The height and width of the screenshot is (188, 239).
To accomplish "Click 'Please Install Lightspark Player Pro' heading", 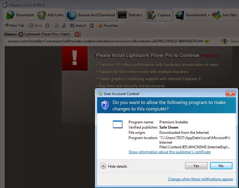I will click(x=147, y=55).
